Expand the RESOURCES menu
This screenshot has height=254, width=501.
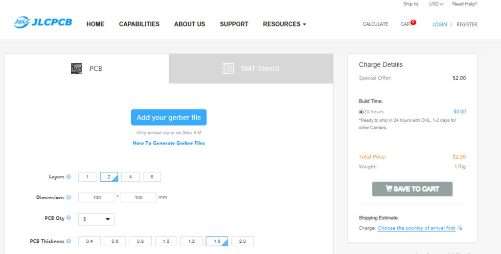coord(284,24)
